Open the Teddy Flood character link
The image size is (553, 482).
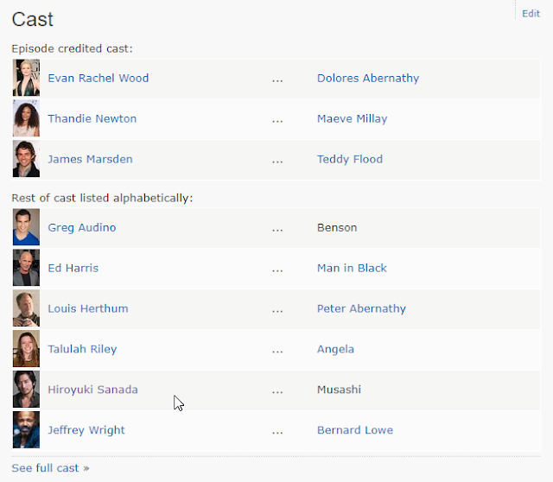point(349,159)
